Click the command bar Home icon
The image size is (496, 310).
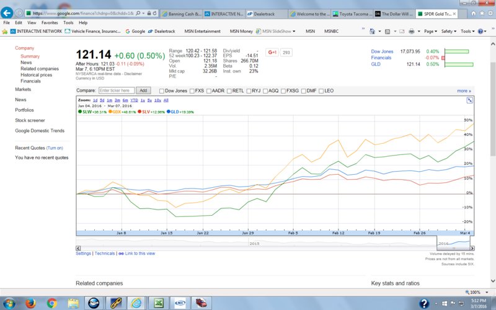click(373, 32)
